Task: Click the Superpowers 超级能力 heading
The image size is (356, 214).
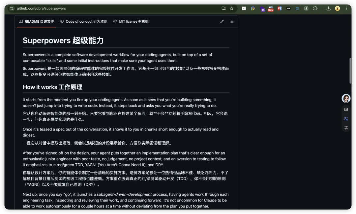Action: coord(63,40)
